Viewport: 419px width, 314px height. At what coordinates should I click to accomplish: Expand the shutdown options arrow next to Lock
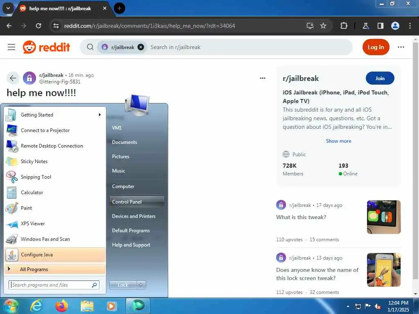tap(141, 285)
